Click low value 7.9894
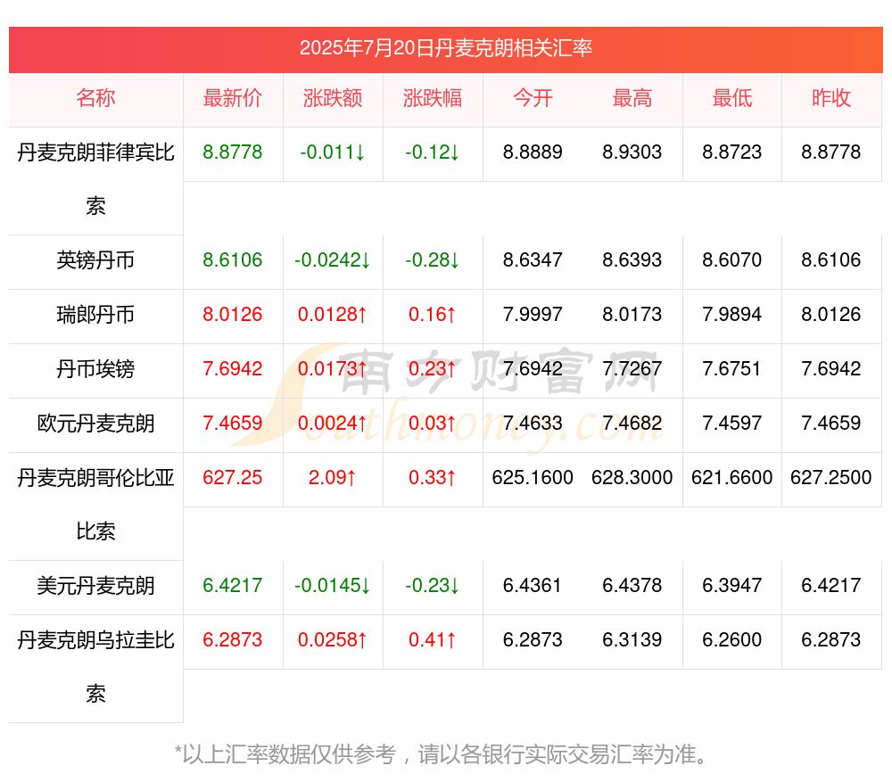Screen dimensions: 892x782 point(732,315)
